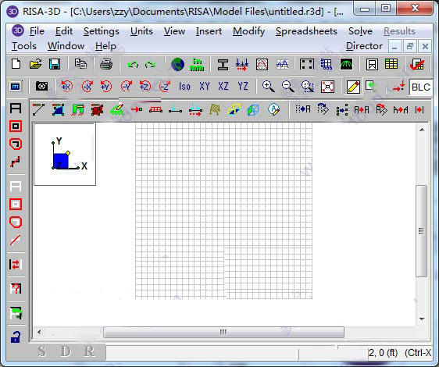The image size is (439, 367).
Task: Open the Solve menu
Action: pos(360,31)
